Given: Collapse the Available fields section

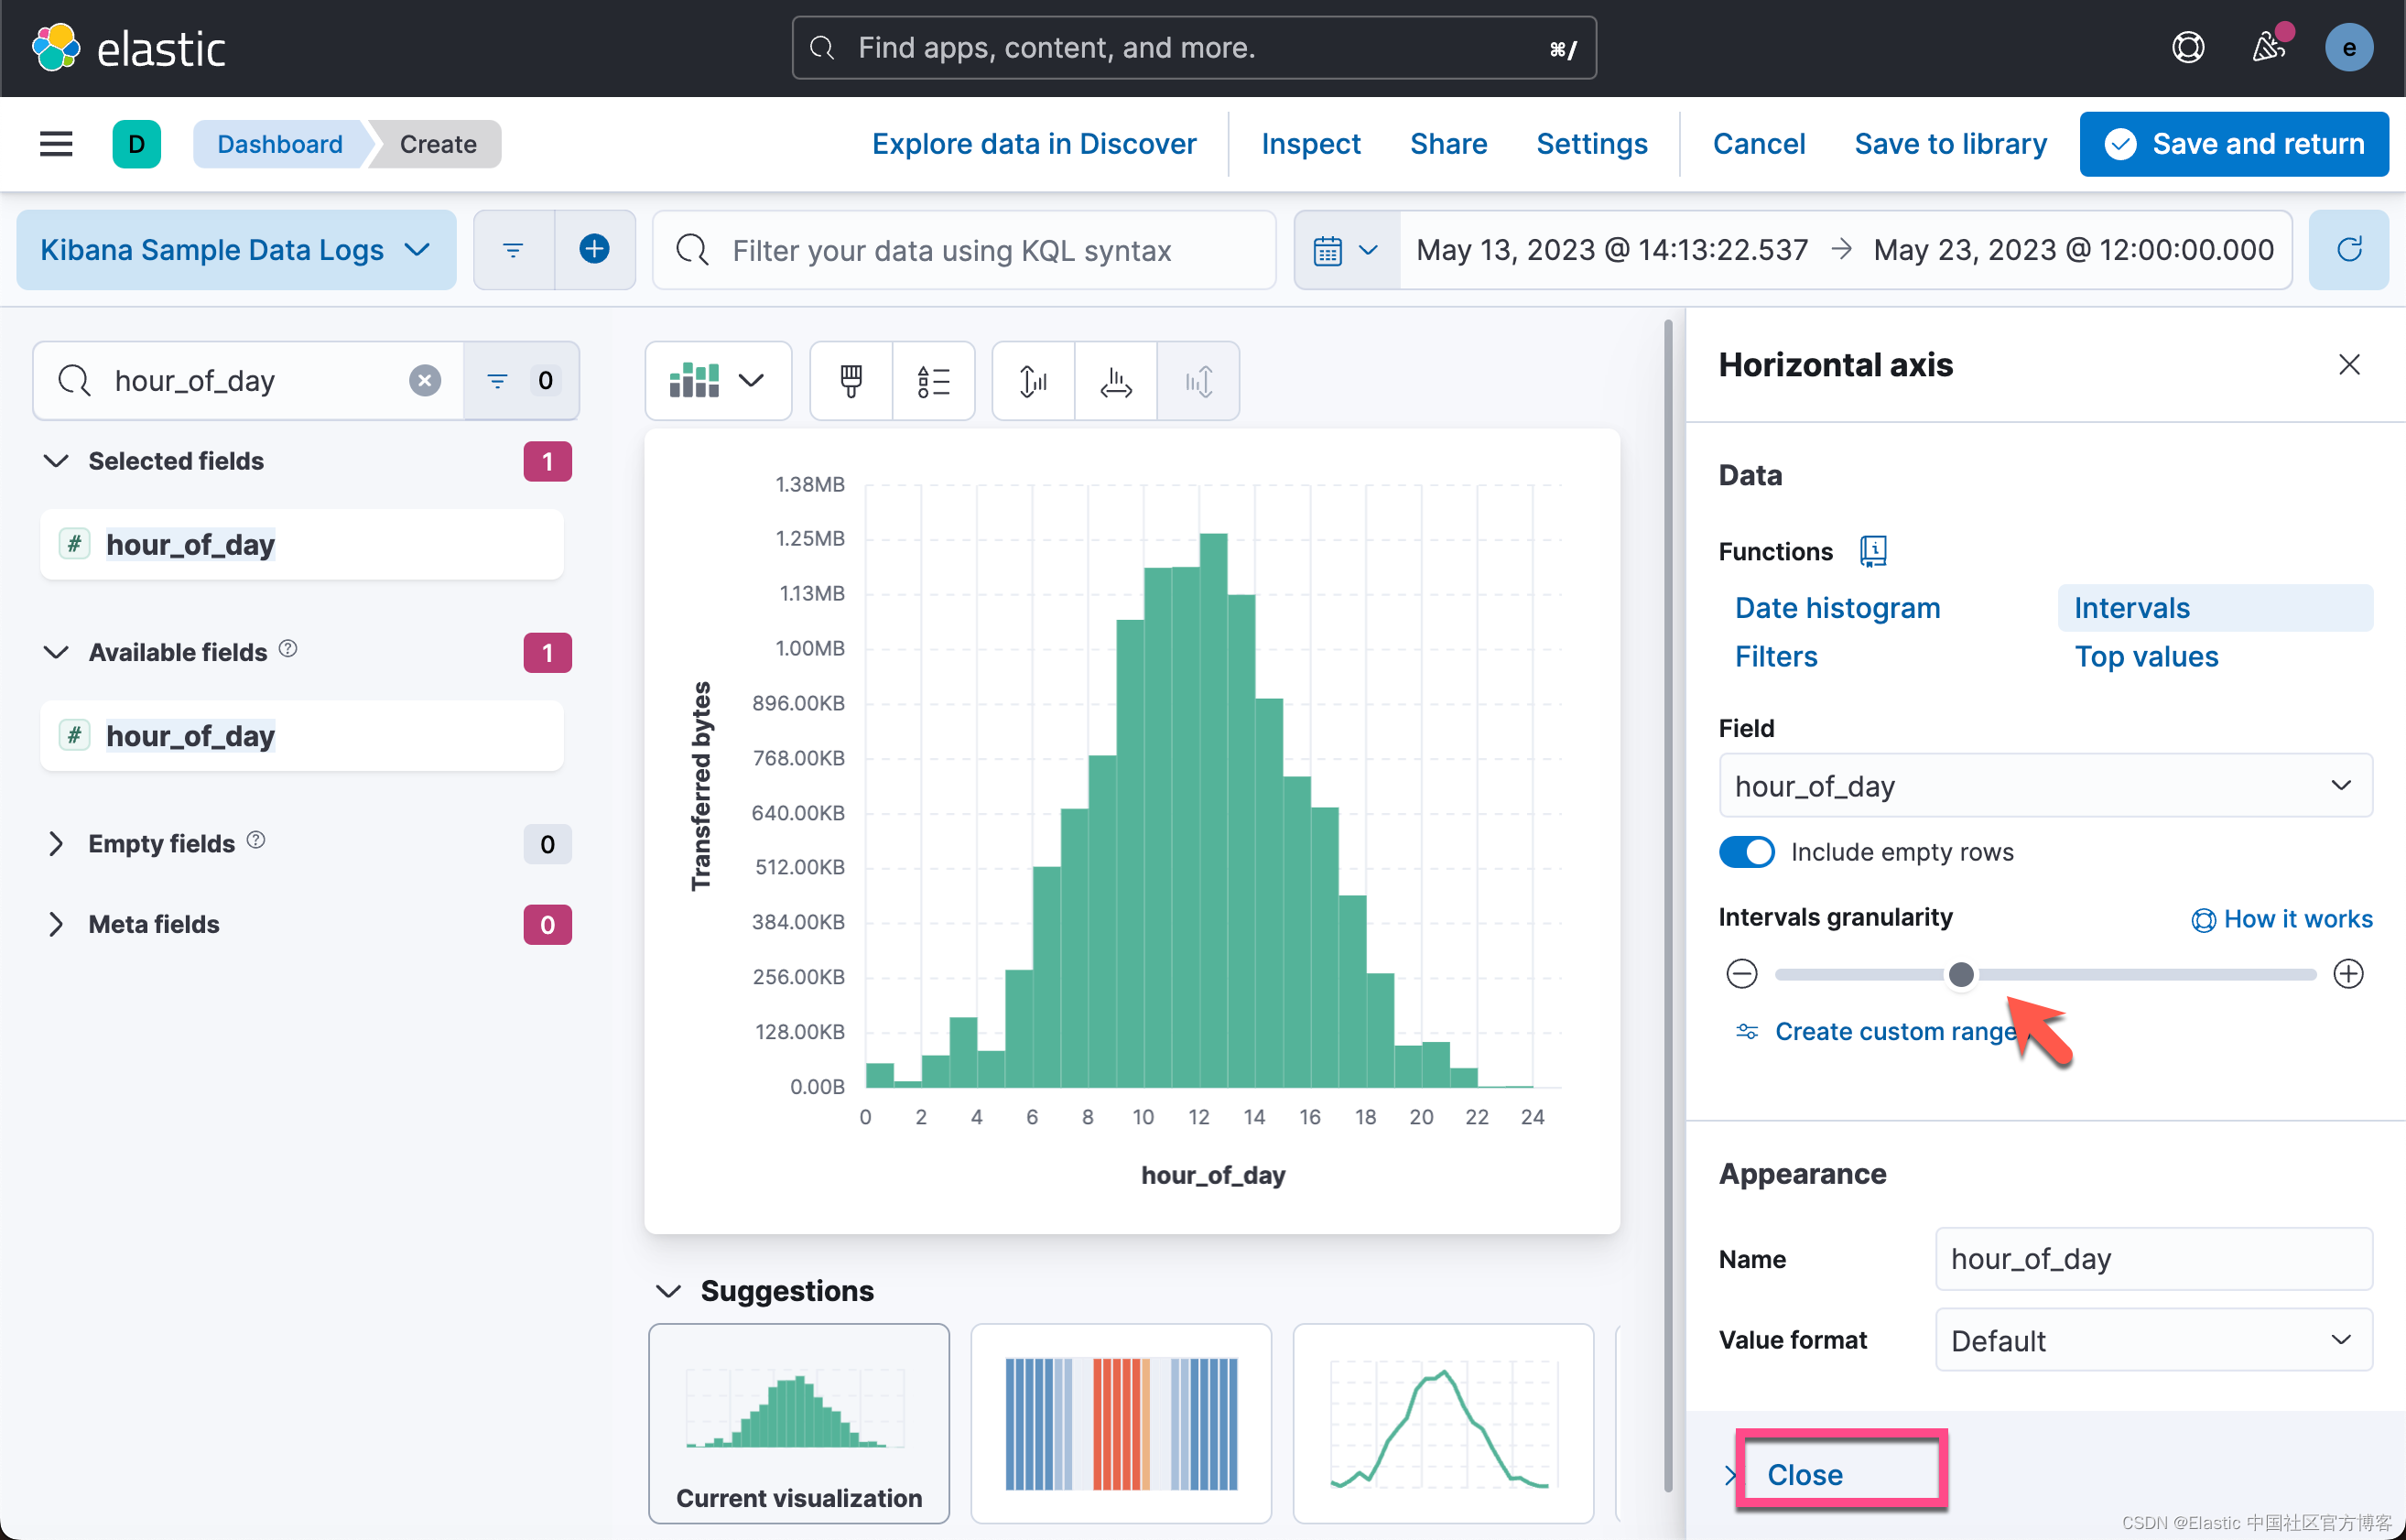Looking at the screenshot, I should pyautogui.click(x=56, y=652).
